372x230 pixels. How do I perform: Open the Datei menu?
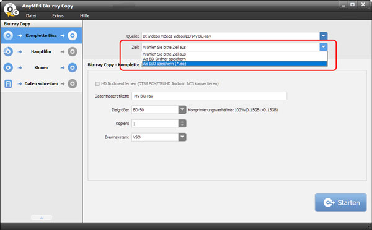coord(31,15)
